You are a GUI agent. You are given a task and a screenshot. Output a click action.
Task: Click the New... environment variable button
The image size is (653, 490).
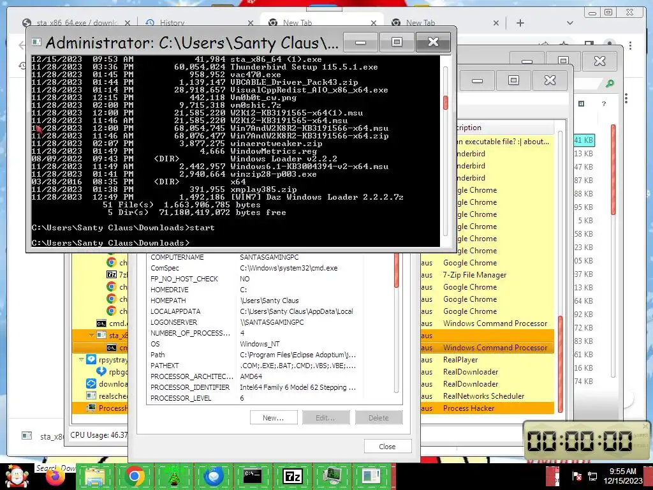point(274,417)
